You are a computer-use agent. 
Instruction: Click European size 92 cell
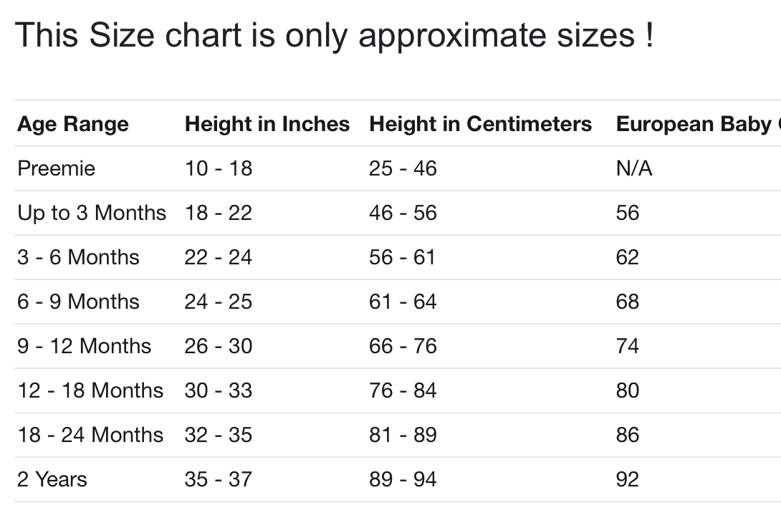click(x=627, y=480)
